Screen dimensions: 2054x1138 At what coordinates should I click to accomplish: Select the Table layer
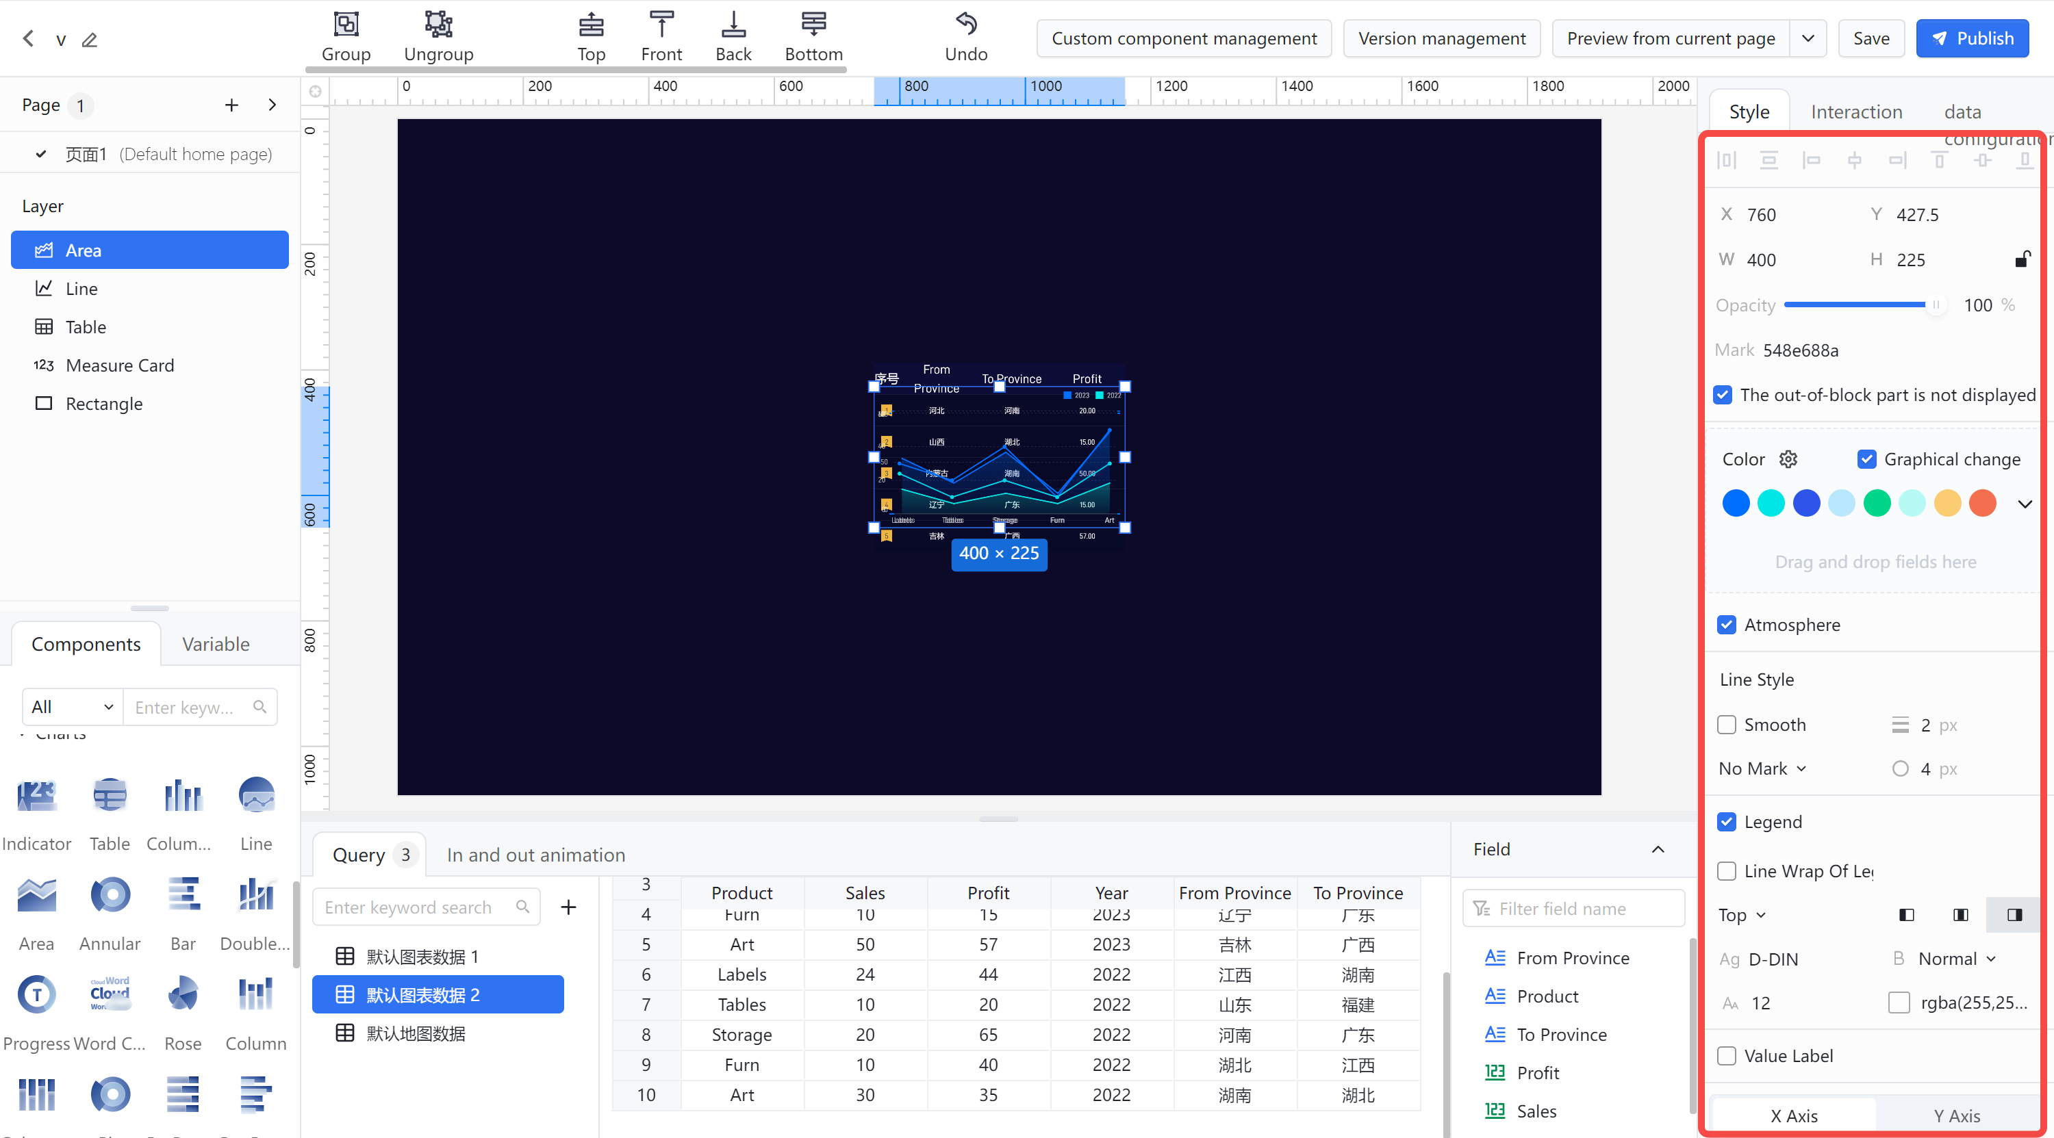(x=150, y=326)
